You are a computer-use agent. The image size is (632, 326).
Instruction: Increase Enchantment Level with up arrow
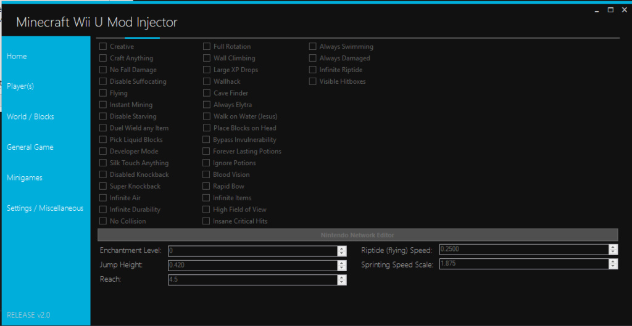pyautogui.click(x=342, y=249)
